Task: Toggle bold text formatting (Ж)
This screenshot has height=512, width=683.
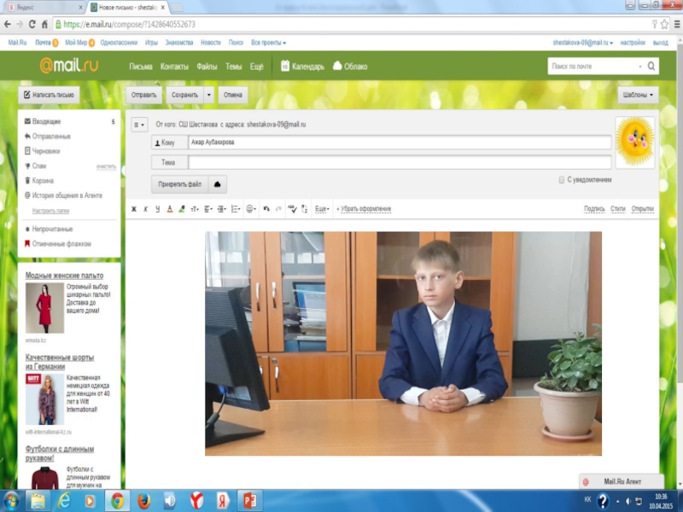Action: point(134,209)
